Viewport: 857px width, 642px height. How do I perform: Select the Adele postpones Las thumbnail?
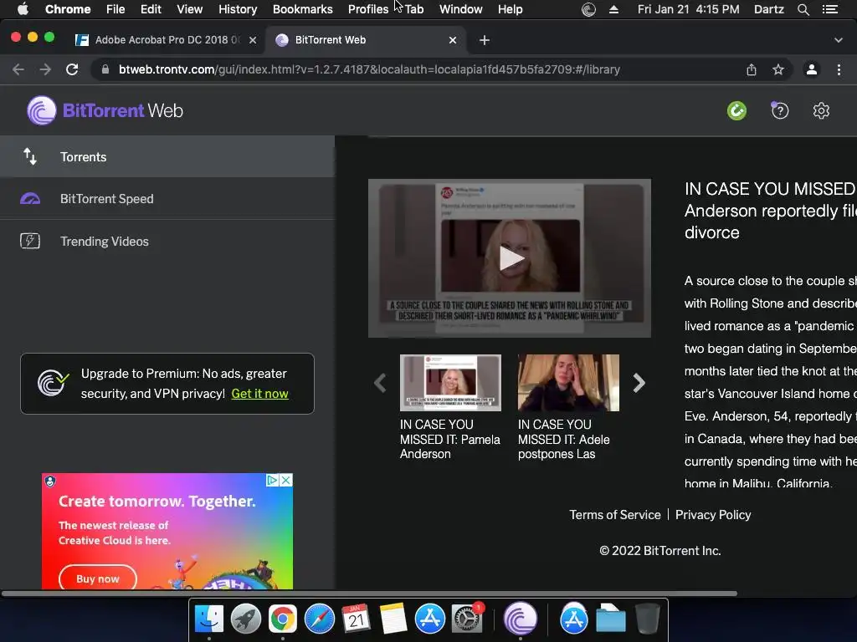click(x=568, y=383)
